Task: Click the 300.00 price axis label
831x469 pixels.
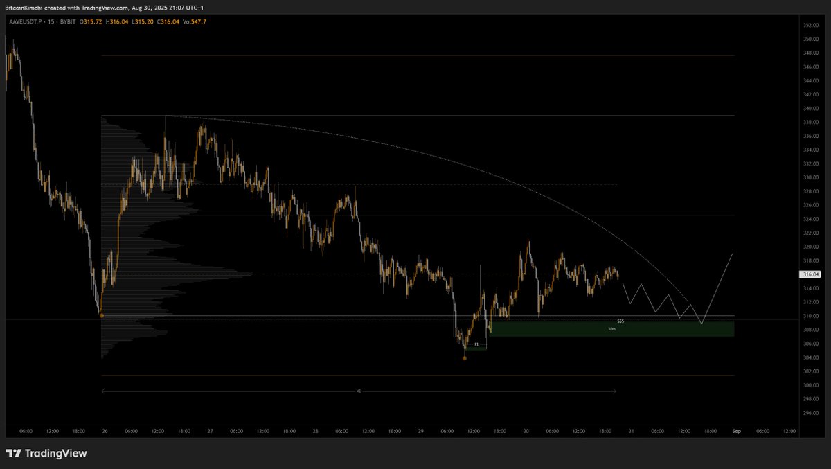Action: tap(811, 385)
